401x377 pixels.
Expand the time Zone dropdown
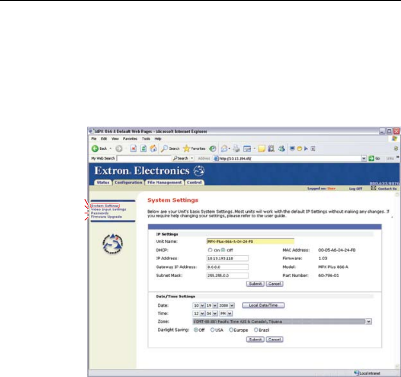(368, 321)
